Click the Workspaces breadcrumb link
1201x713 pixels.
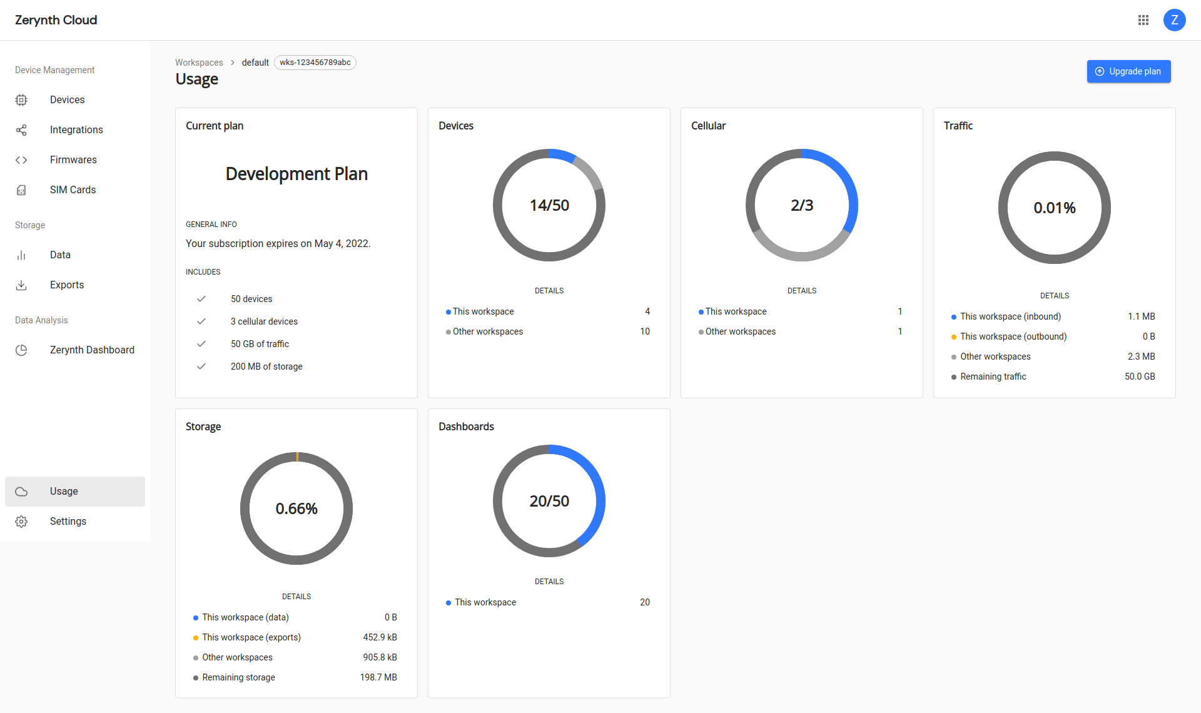199,63
